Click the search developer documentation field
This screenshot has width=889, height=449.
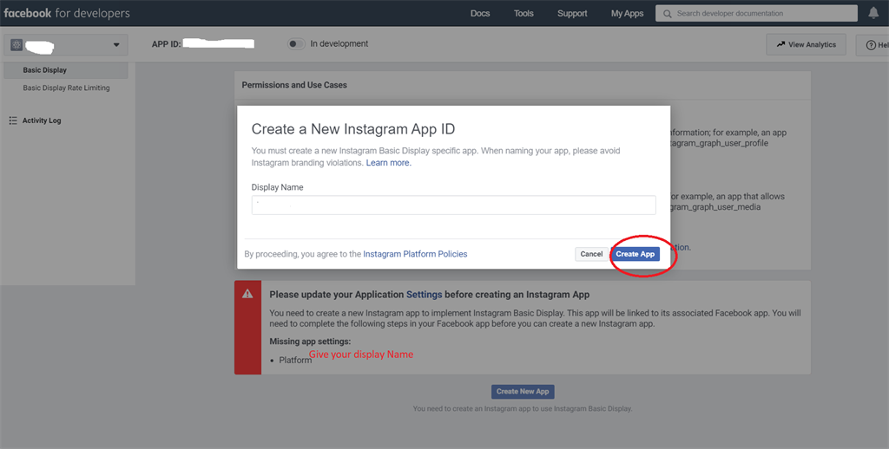[756, 14]
